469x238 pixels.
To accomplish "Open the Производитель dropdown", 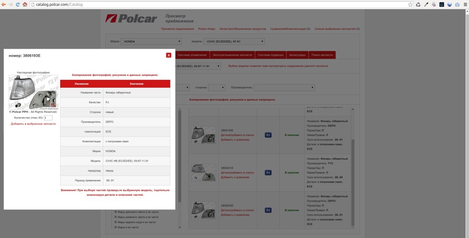I will 284,87.
